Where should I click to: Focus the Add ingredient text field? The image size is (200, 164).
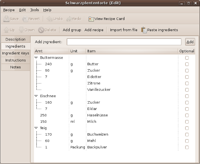(x=124, y=42)
